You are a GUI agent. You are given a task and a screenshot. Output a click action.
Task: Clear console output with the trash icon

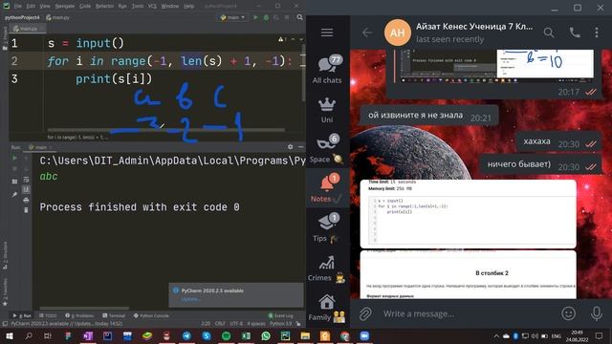[x=26, y=210]
